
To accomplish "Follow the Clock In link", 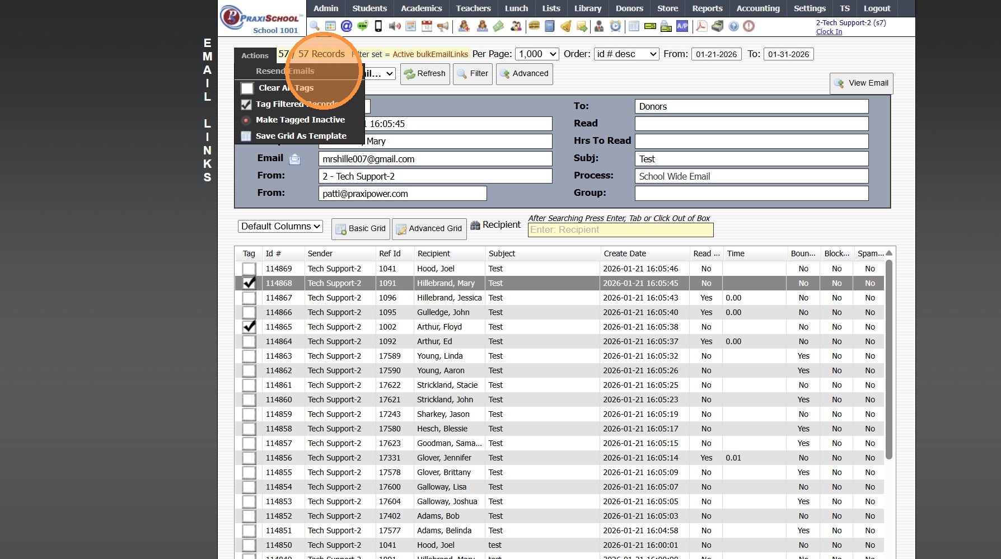I will click(x=829, y=32).
